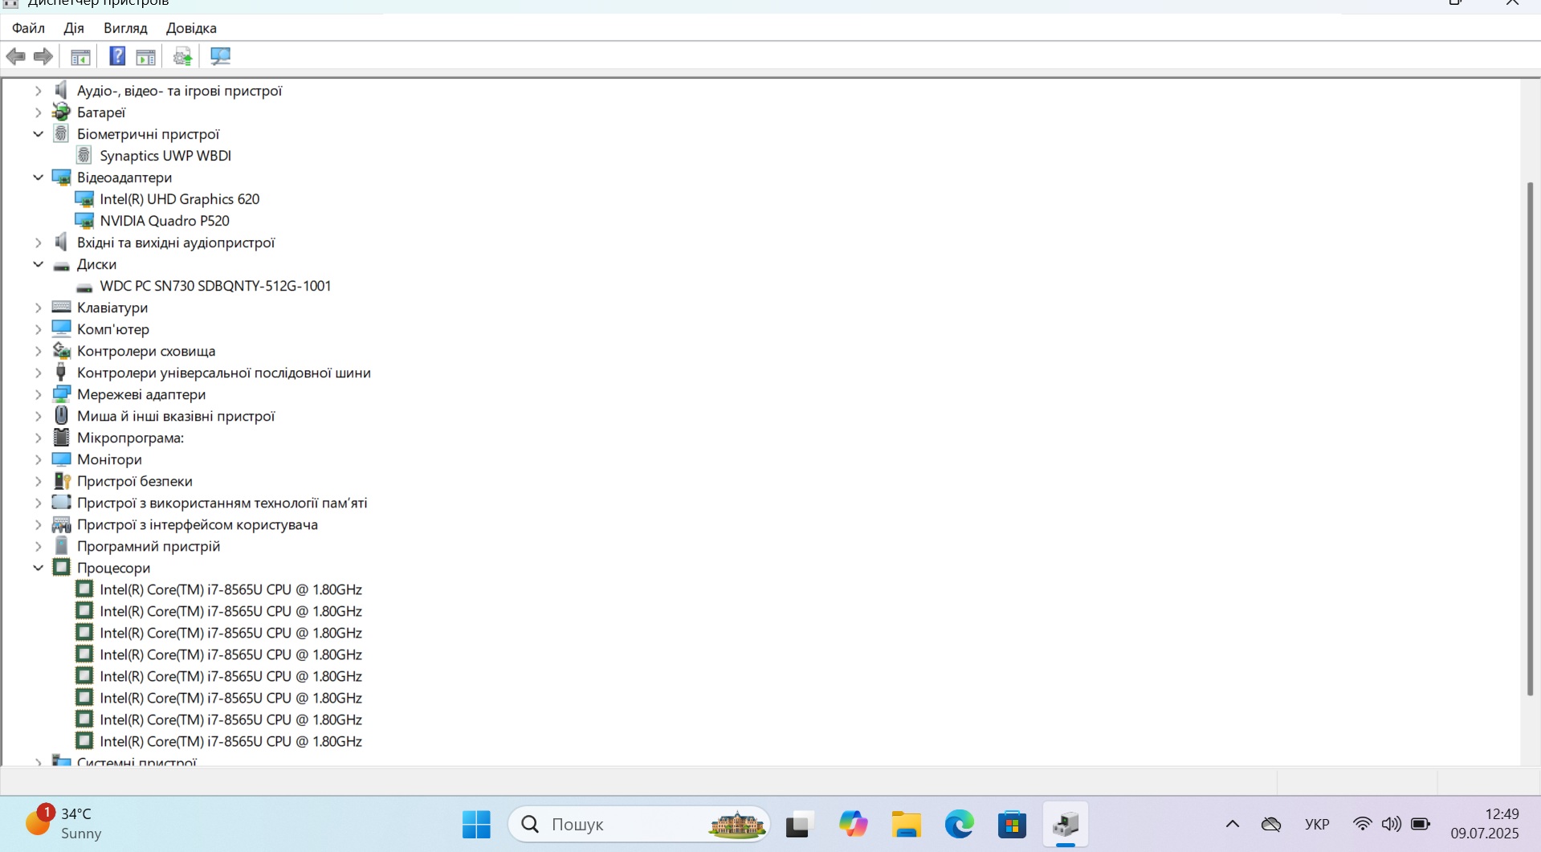Click the Пристрої безпеки key icon
Viewport: 1541px width, 852px height.
point(61,480)
